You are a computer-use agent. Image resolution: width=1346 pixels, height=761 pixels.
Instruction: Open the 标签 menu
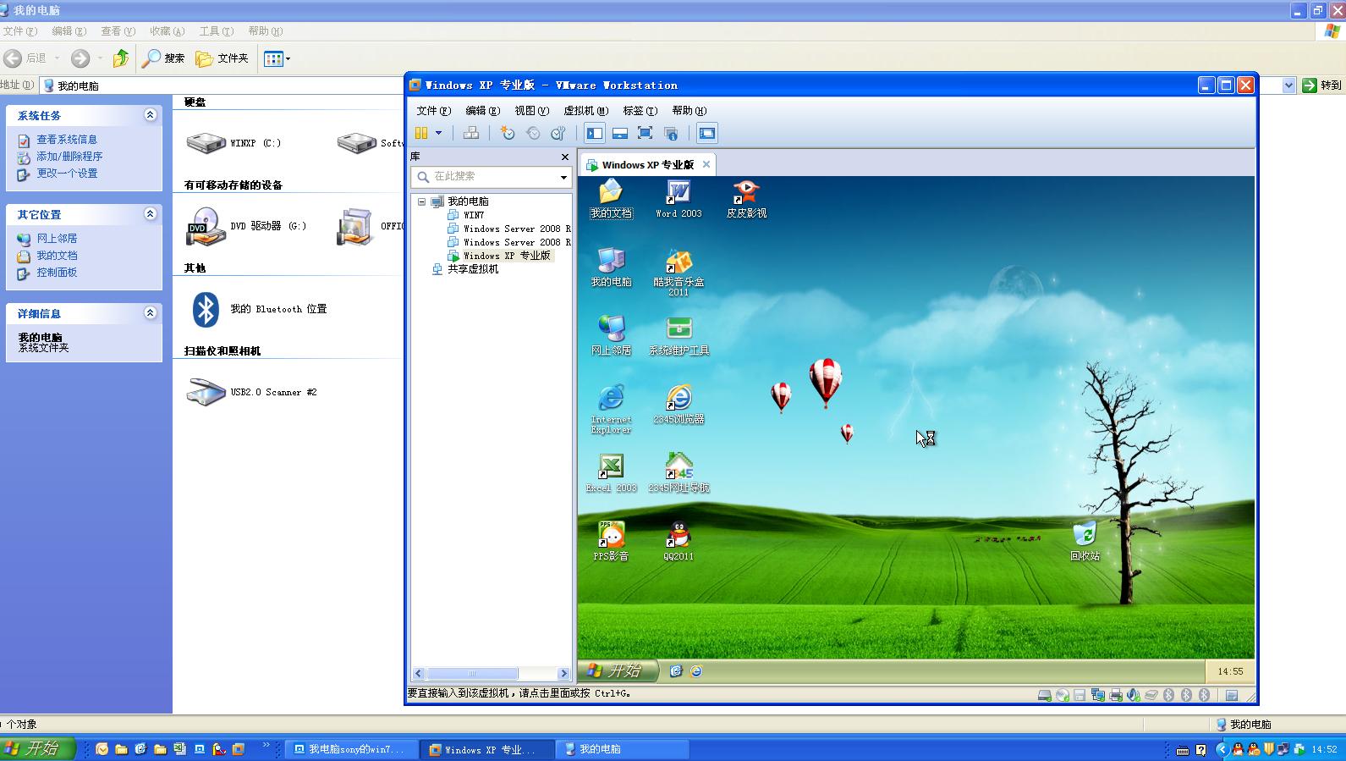point(640,110)
